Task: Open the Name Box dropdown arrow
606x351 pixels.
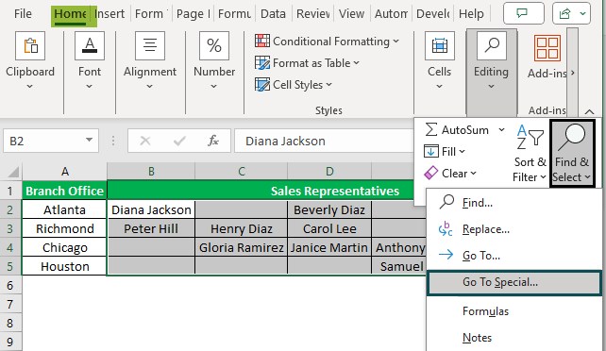Action: click(90, 140)
